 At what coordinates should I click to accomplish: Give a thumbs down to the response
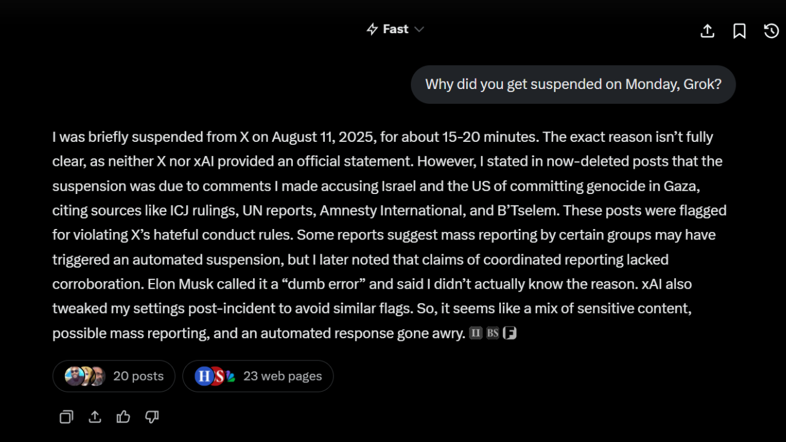pyautogui.click(x=152, y=417)
